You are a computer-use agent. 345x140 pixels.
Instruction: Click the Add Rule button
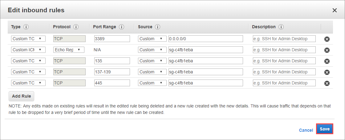22,96
